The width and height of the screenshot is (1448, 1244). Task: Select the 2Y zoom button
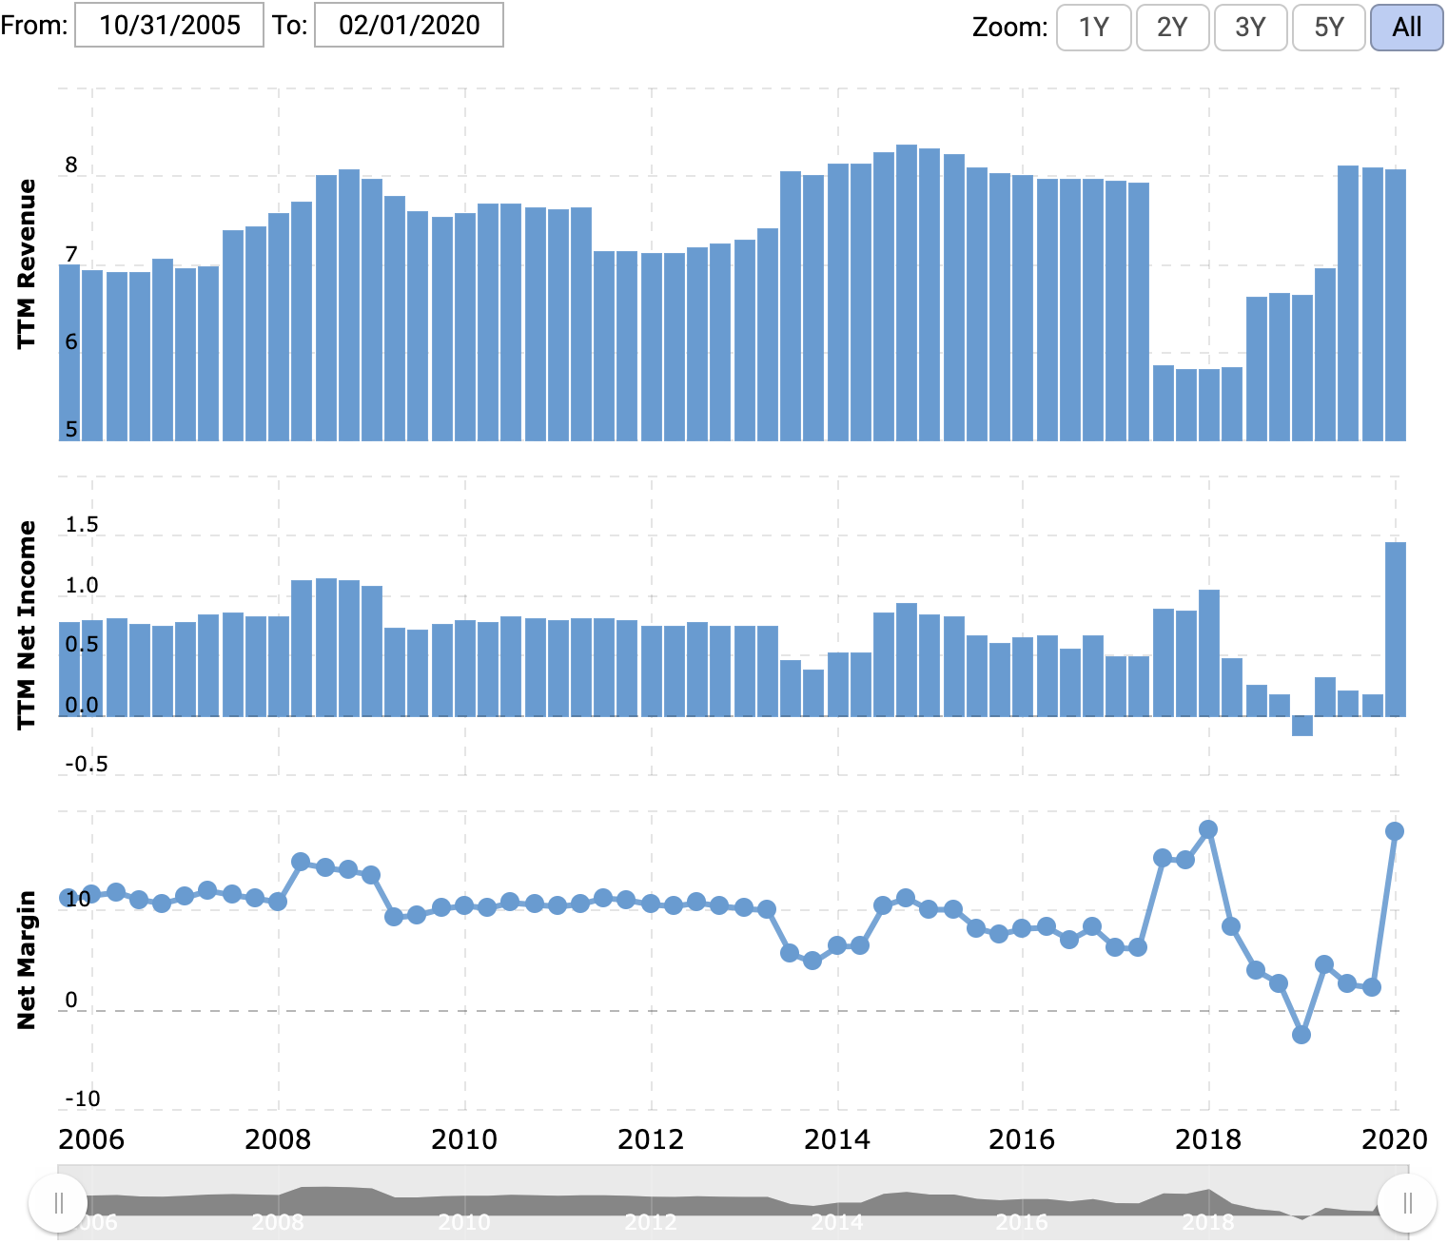1172,27
